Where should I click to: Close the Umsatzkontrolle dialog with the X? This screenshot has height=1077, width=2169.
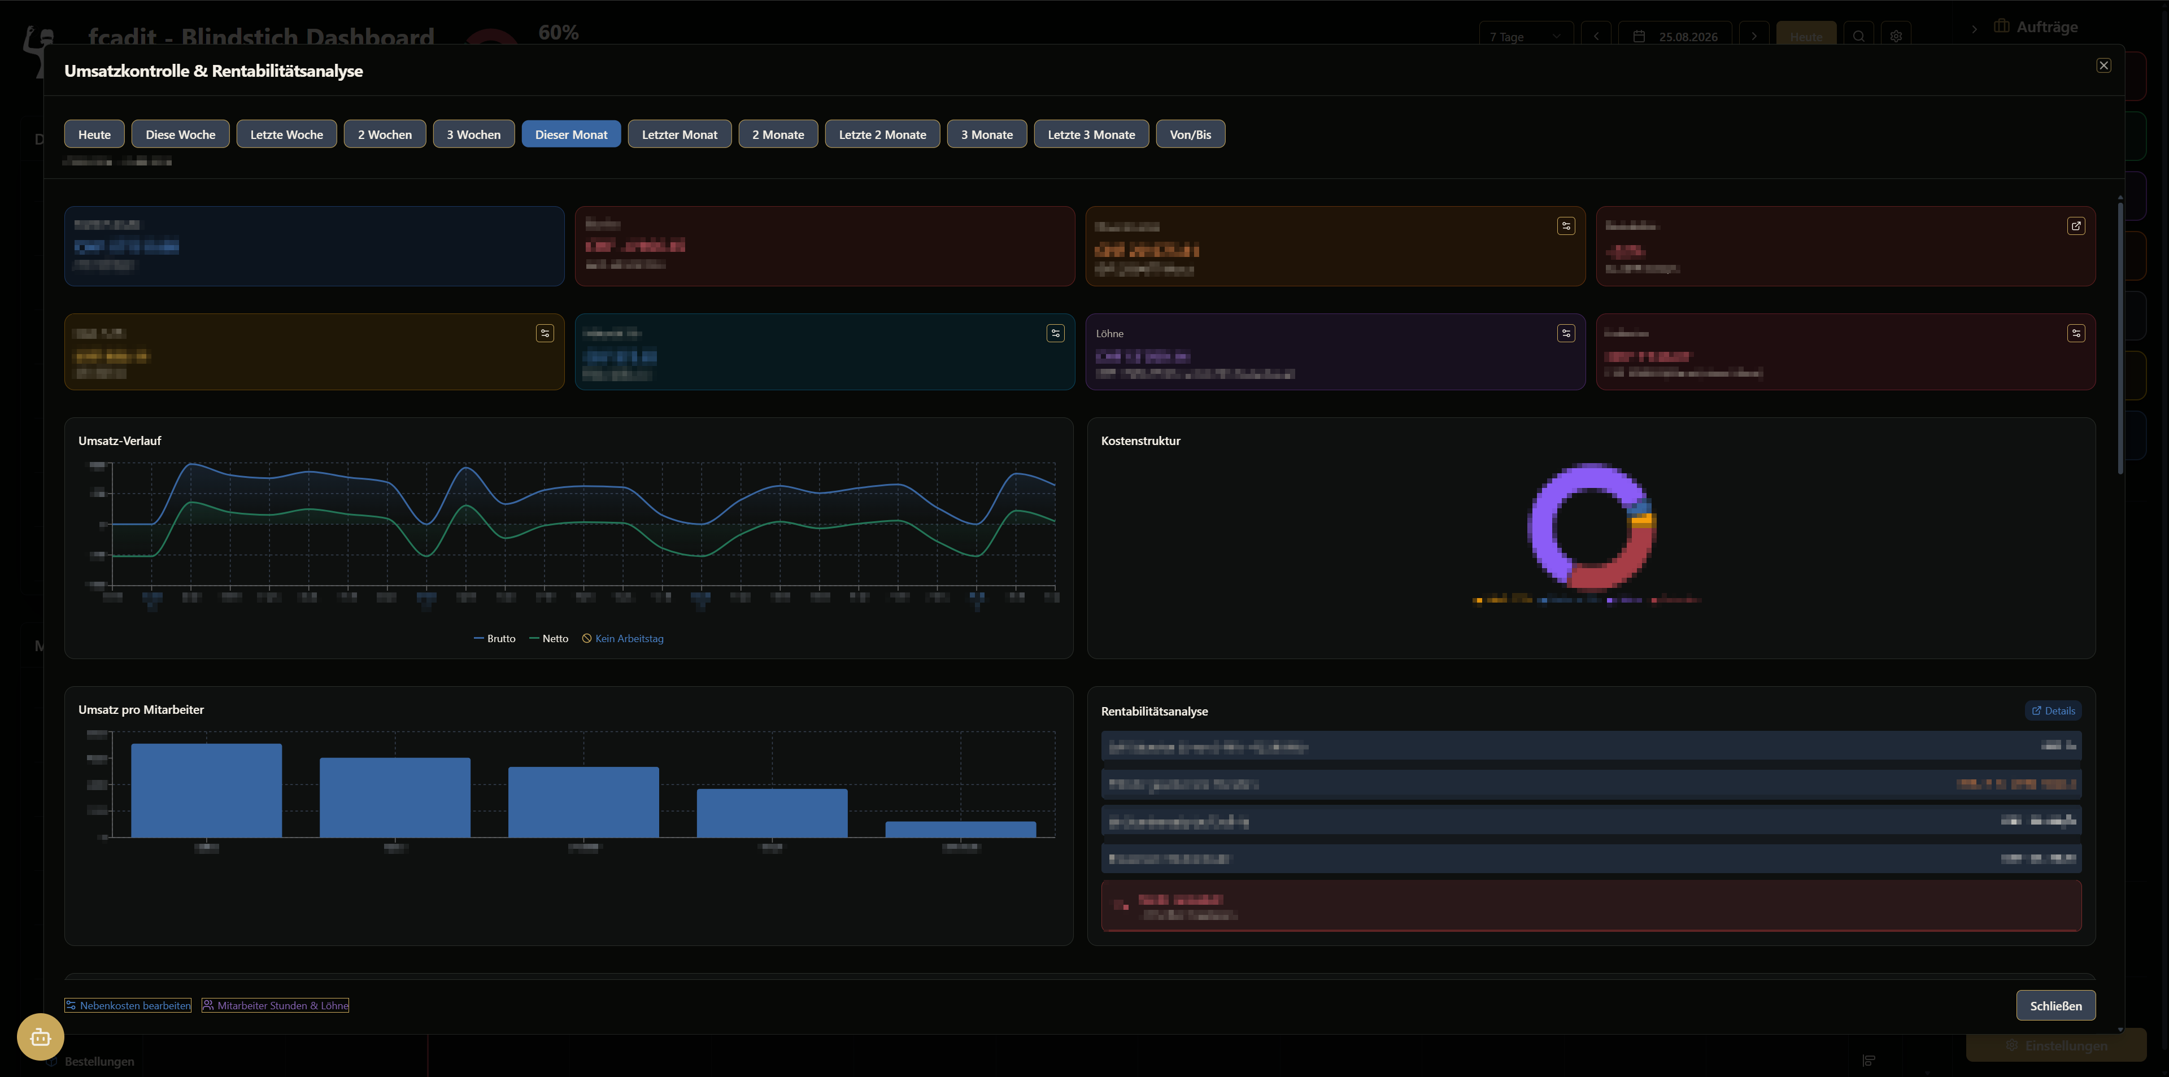(2102, 66)
